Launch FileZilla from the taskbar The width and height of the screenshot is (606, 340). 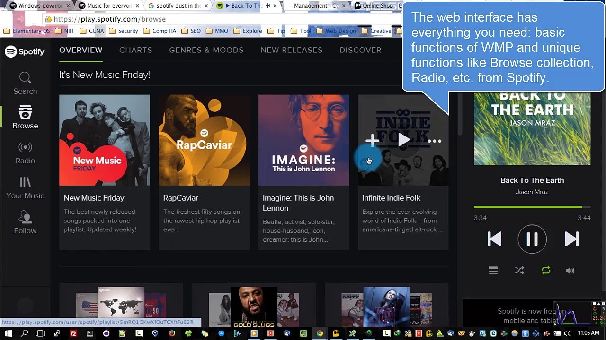[x=73, y=333]
